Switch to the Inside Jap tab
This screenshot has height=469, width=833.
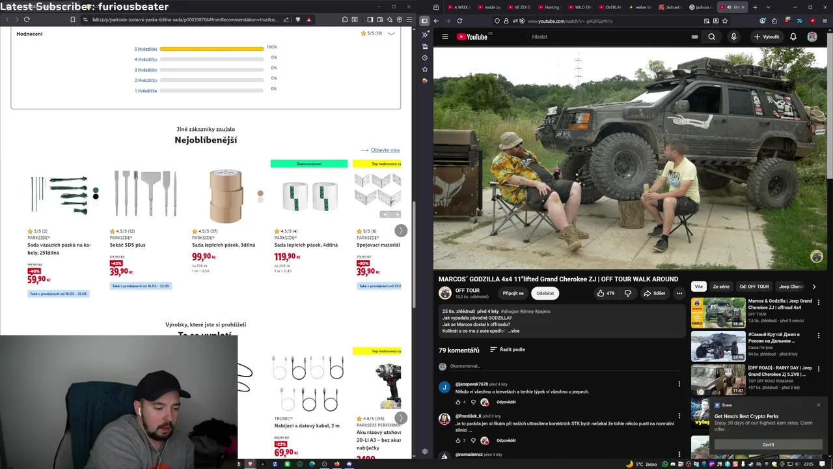[488, 7]
